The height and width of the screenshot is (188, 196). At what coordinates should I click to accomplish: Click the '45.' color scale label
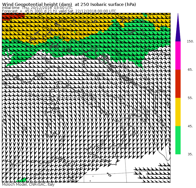(190, 126)
